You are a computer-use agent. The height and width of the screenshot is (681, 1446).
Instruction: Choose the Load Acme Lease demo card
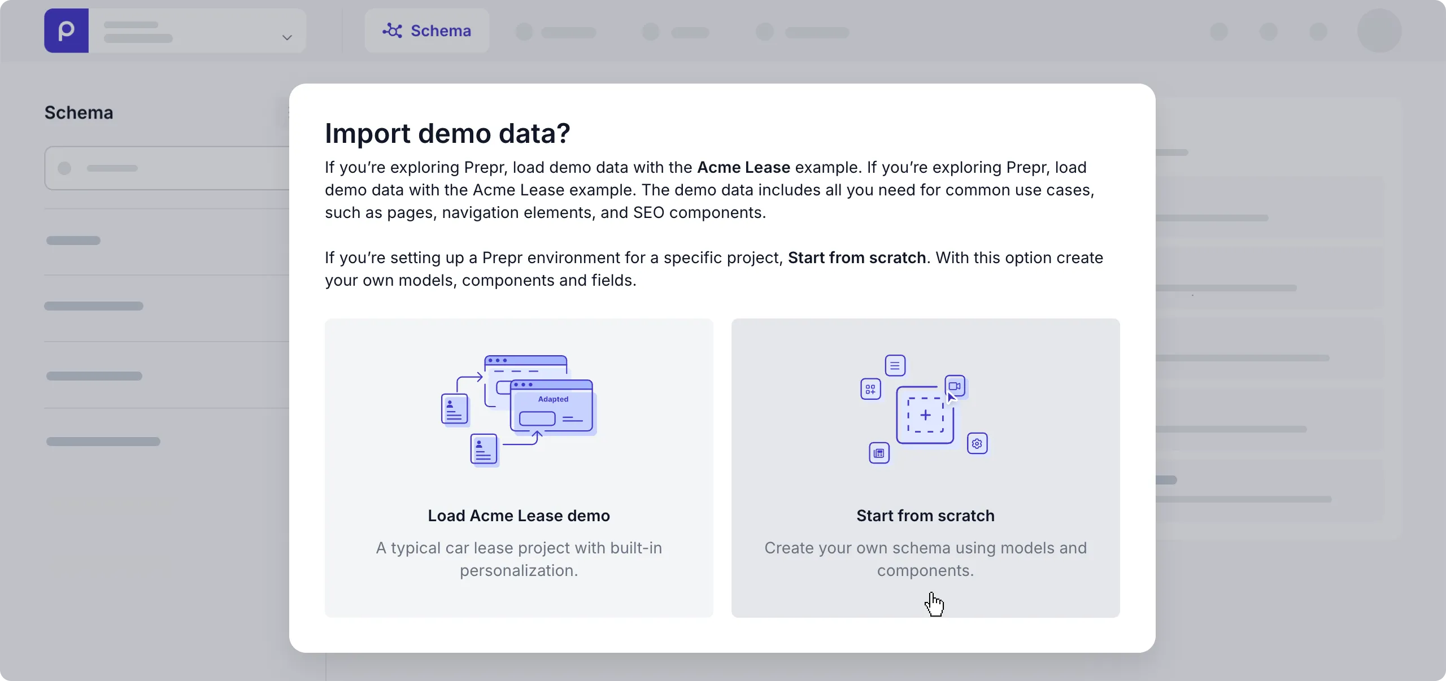(519, 468)
